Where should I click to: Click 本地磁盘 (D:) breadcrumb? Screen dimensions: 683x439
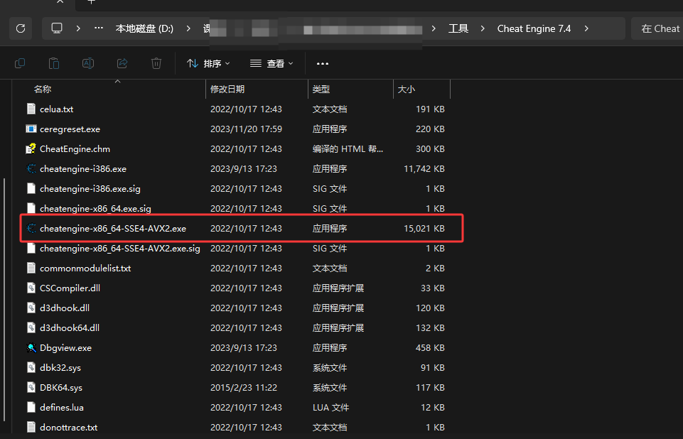pyautogui.click(x=144, y=28)
